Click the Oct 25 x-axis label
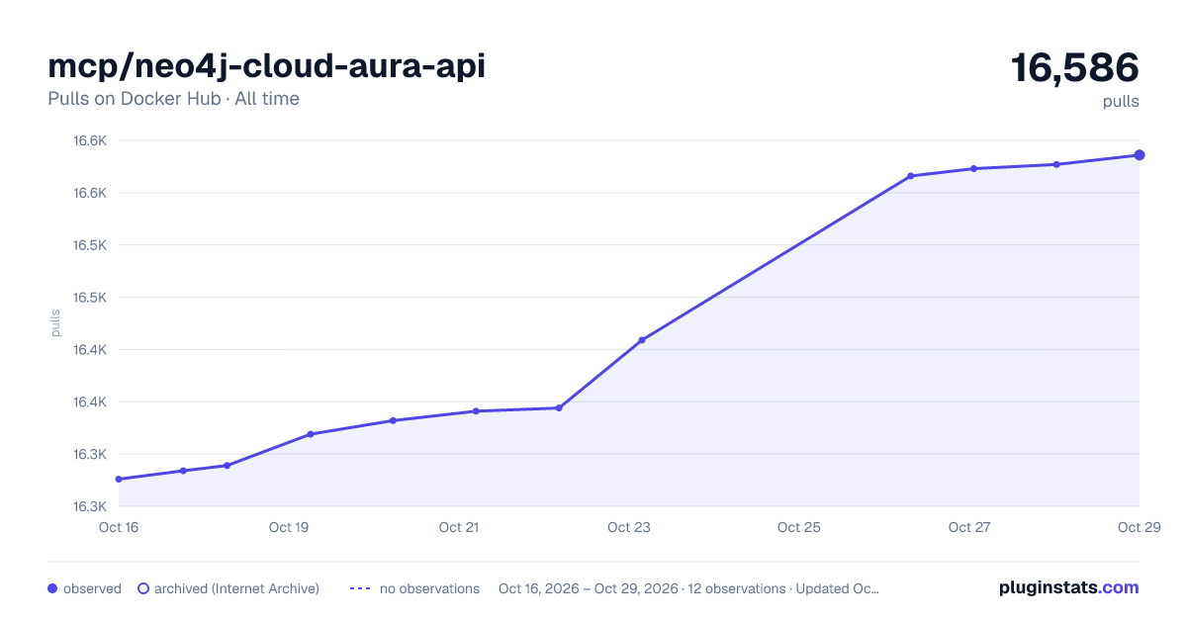The width and height of the screenshot is (1187, 623). pos(799,527)
